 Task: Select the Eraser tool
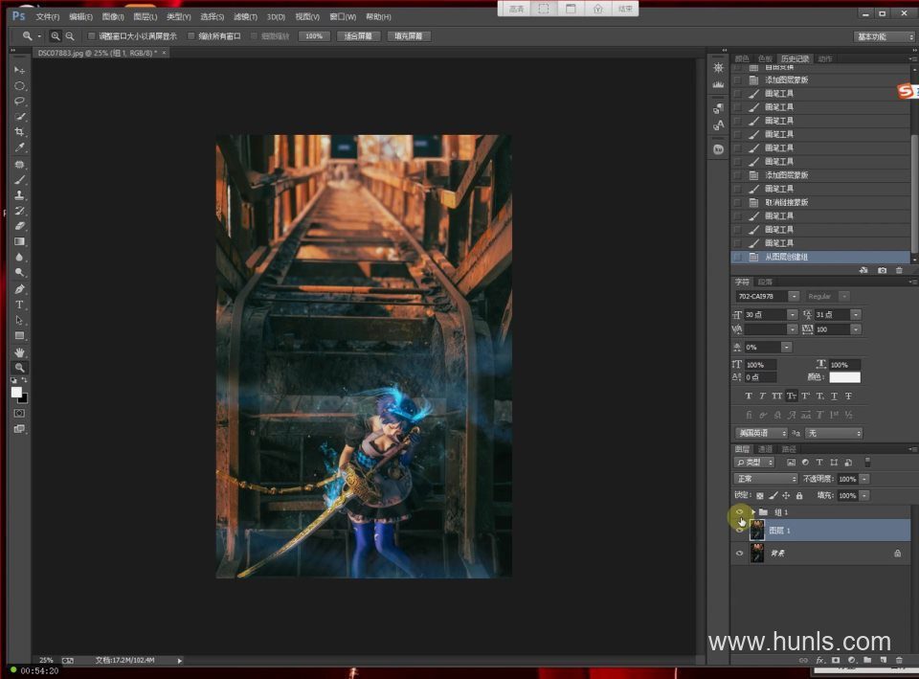pyautogui.click(x=19, y=226)
